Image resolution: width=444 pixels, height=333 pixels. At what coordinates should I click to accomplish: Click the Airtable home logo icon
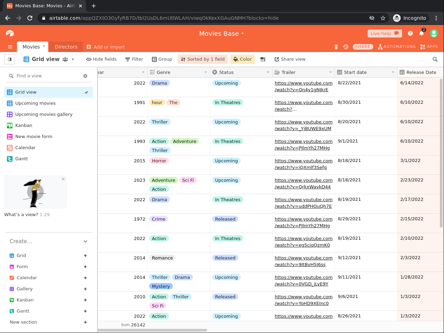click(x=10, y=33)
